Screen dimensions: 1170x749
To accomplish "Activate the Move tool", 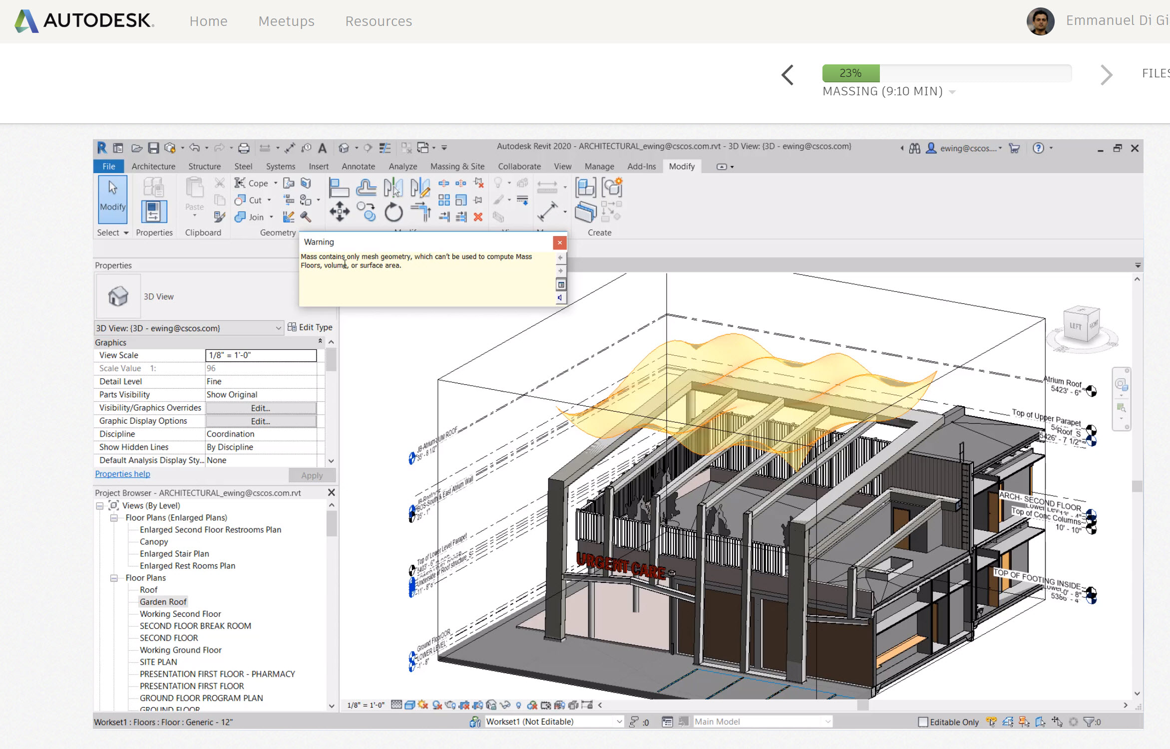I will (x=340, y=212).
